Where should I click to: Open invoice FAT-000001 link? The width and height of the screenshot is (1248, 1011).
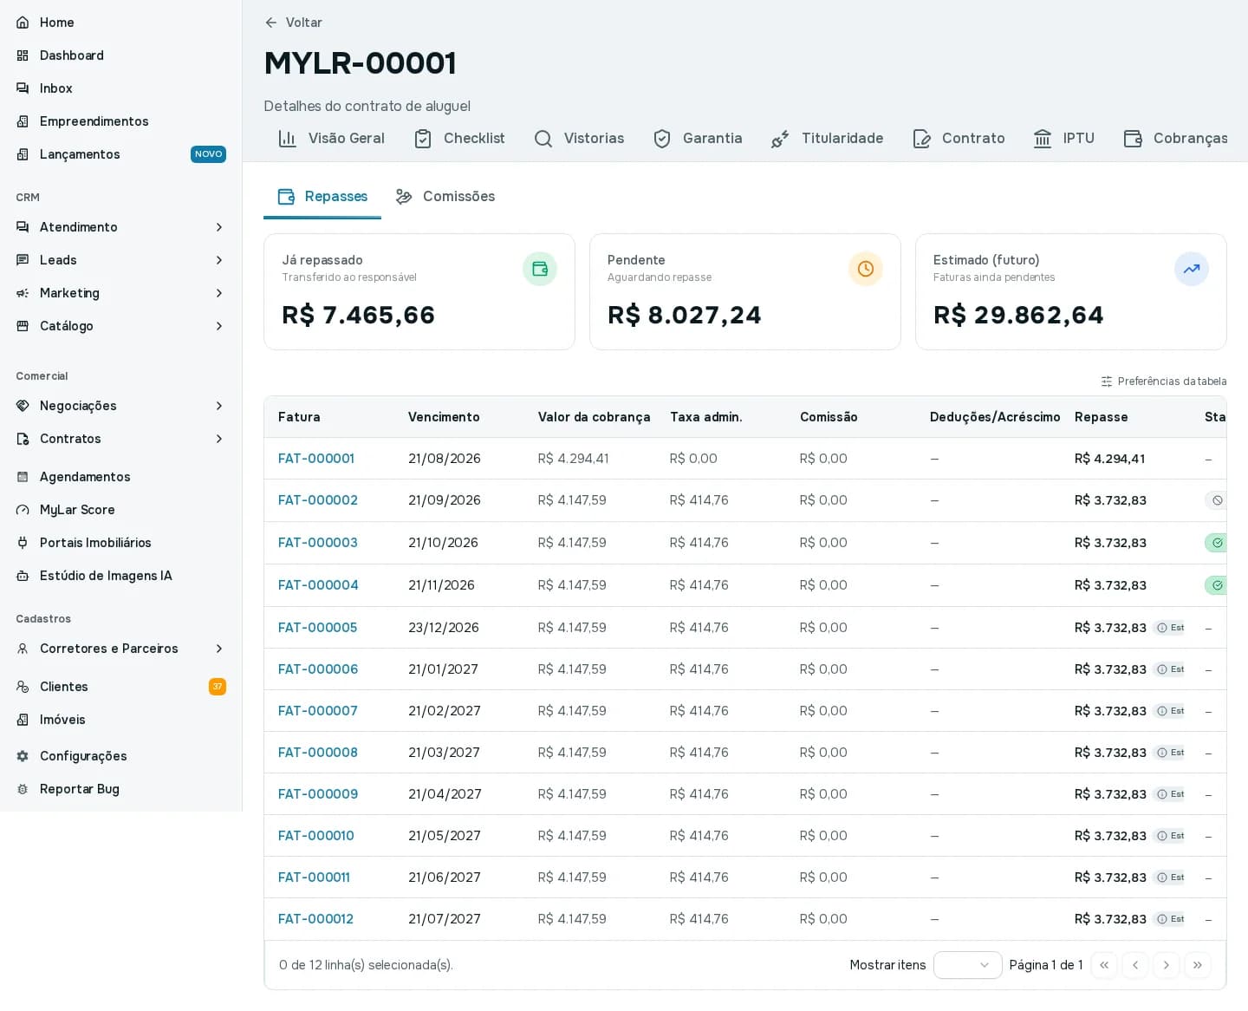316,459
